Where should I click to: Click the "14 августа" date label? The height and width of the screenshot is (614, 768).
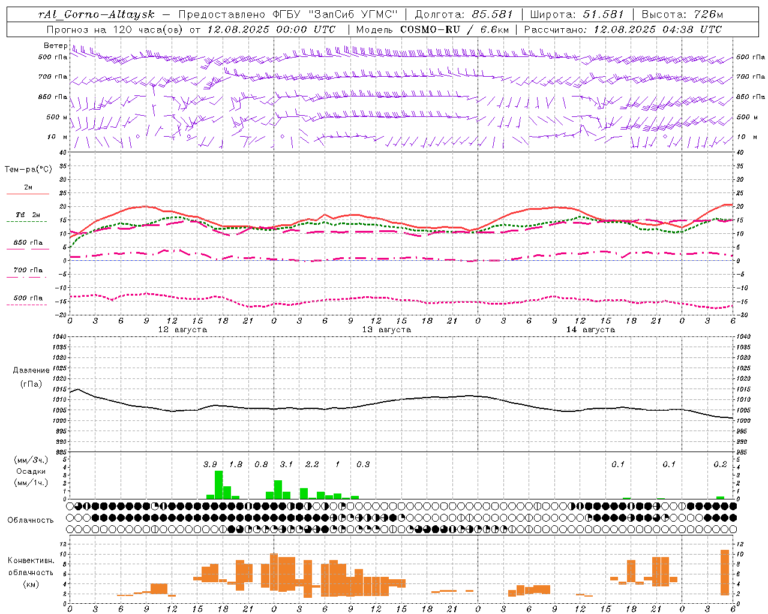[590, 330]
